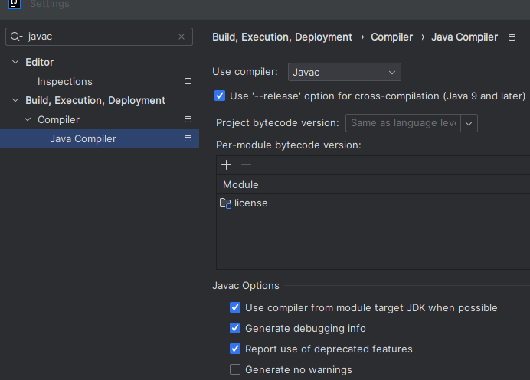Viewport: 530px width, 380px height.
Task: Collapse Build, Execution, Deployment tree node
Action: [x=15, y=100]
